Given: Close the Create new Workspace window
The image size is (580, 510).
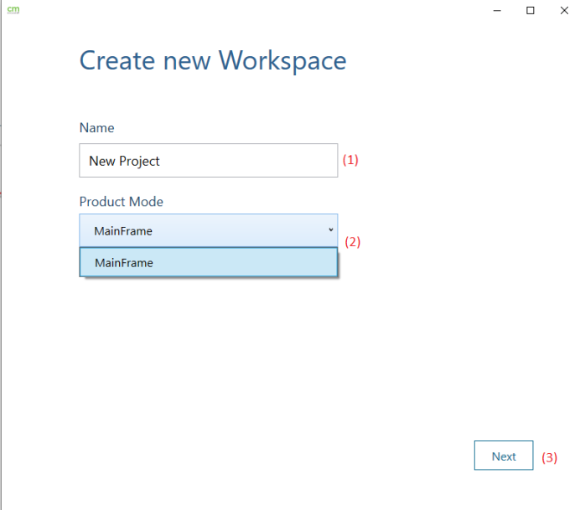Looking at the screenshot, I should coord(564,10).
